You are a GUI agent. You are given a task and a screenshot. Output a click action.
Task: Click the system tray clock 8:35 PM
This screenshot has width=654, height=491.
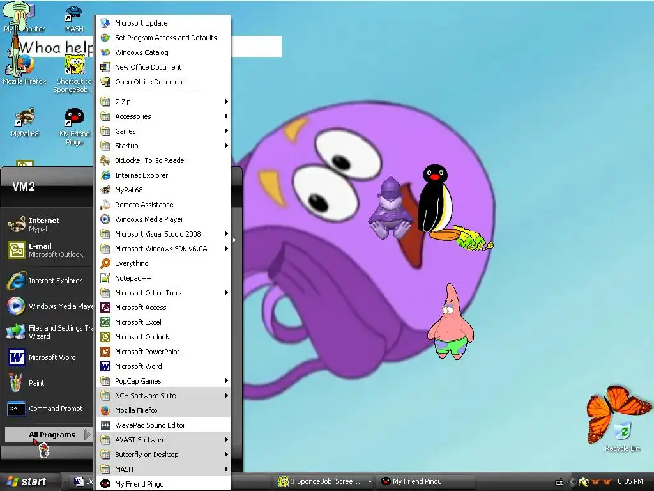(630, 481)
